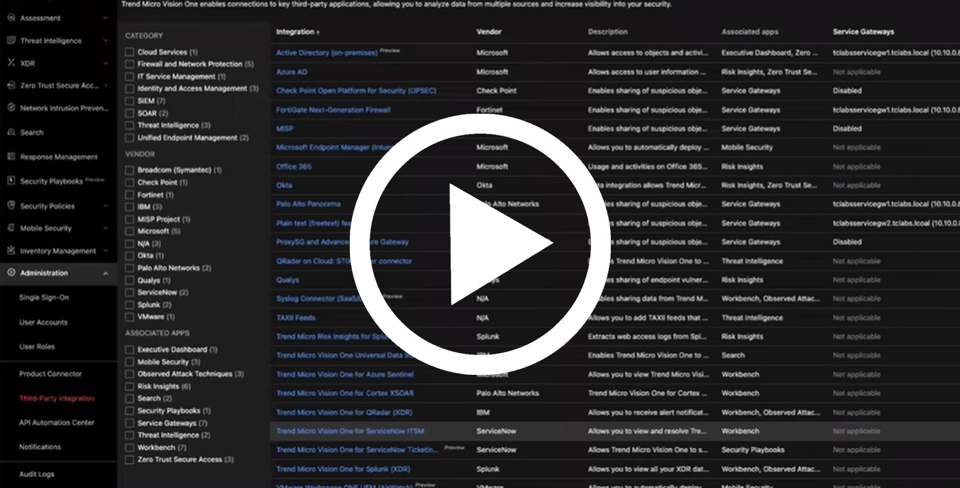Click the Network Intrusion Prevention icon
This screenshot has width=960, height=488.
point(11,108)
